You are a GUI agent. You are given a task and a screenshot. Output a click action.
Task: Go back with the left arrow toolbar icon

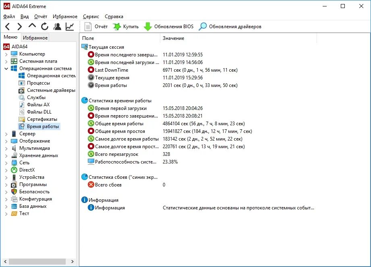click(8, 27)
